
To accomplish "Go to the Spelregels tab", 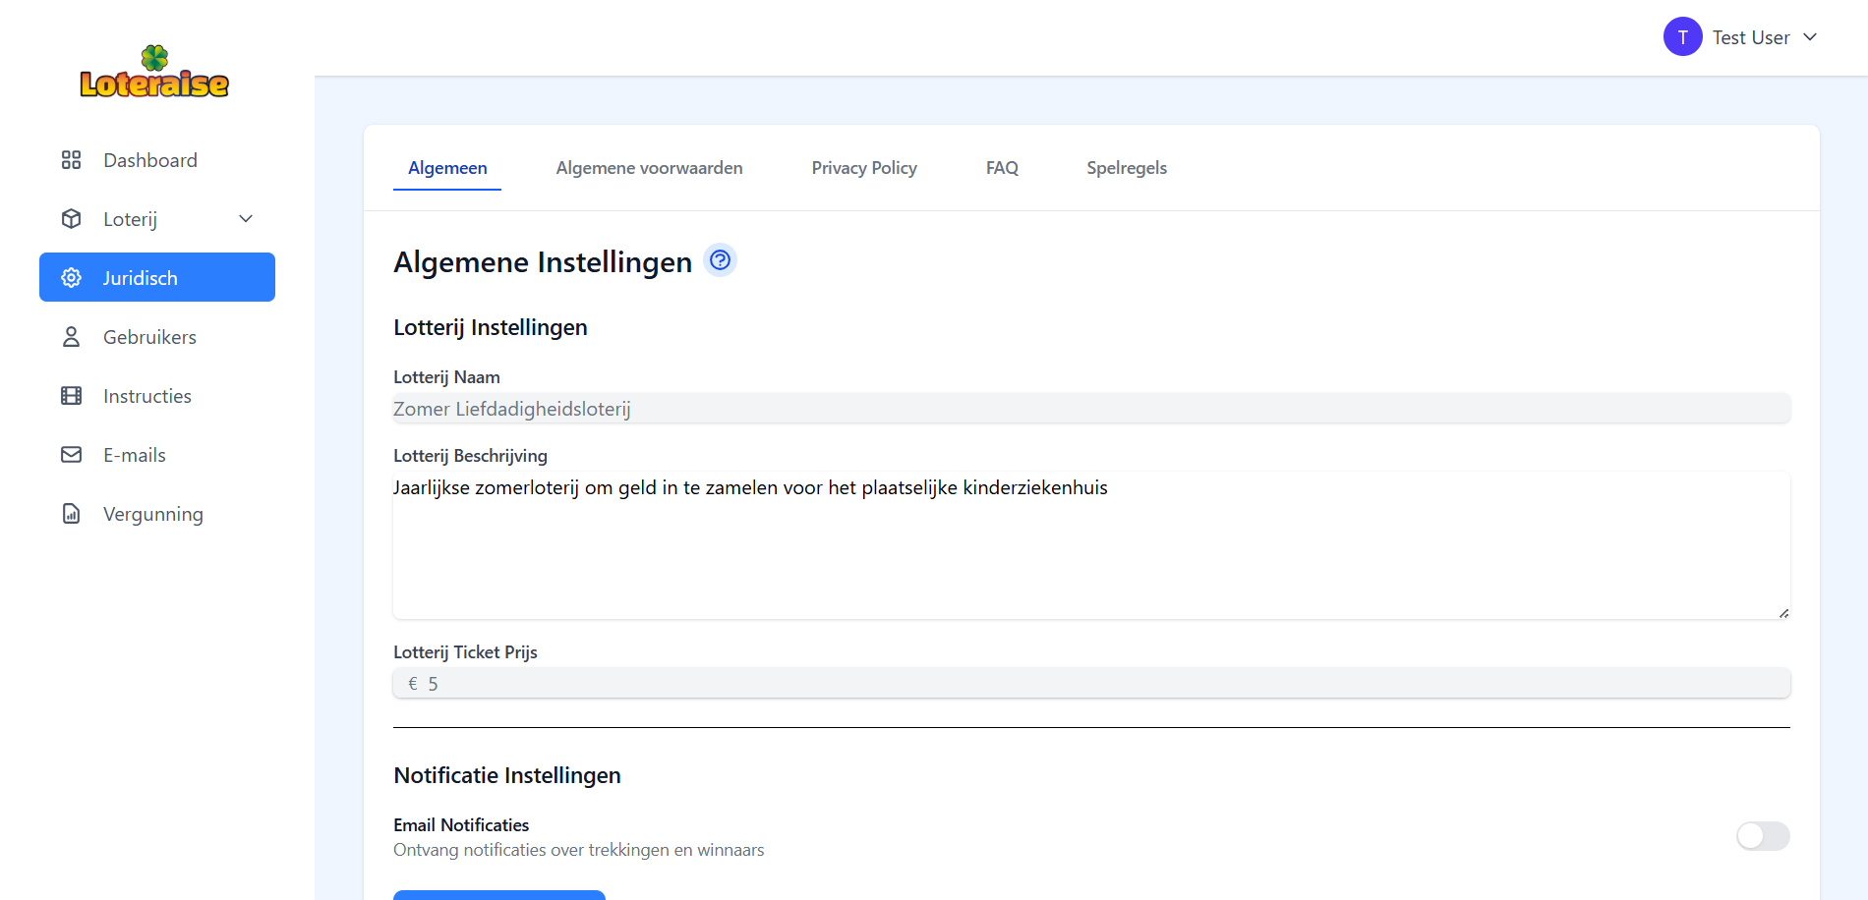I will click(1126, 168).
